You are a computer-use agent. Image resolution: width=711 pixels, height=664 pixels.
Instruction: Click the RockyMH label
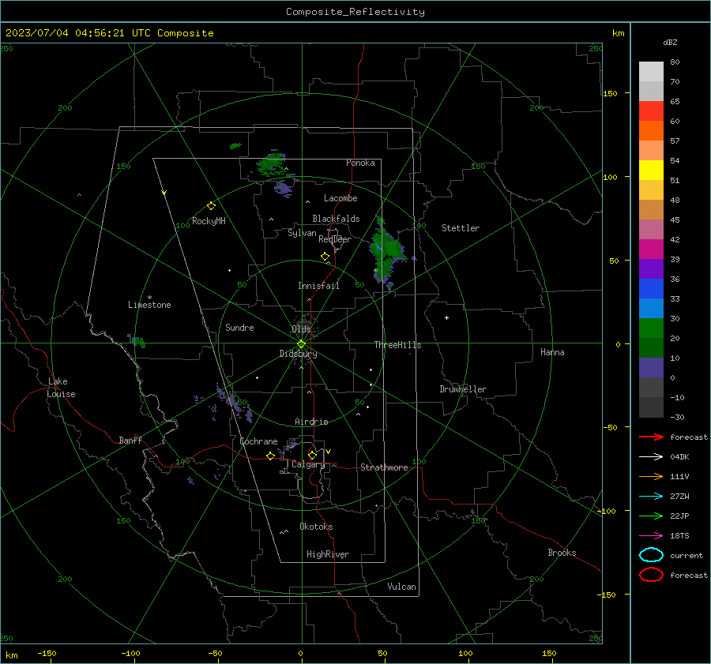tap(209, 221)
